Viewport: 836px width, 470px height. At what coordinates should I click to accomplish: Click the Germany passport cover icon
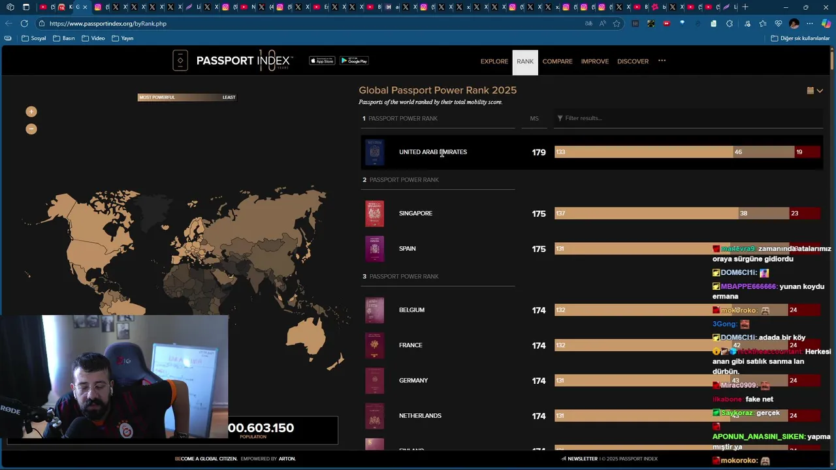pos(374,381)
